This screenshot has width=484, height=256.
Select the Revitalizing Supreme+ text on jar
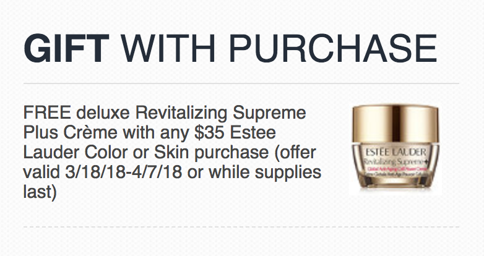coord(396,161)
